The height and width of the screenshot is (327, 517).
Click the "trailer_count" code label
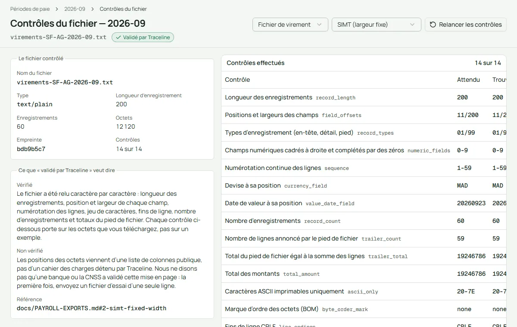click(x=381, y=239)
